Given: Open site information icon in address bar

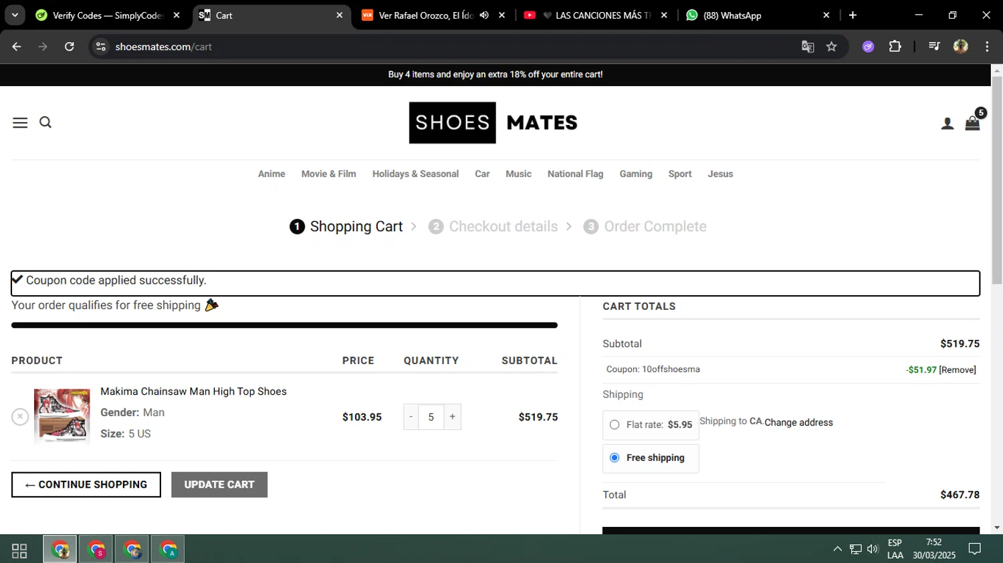Looking at the screenshot, I should point(101,47).
